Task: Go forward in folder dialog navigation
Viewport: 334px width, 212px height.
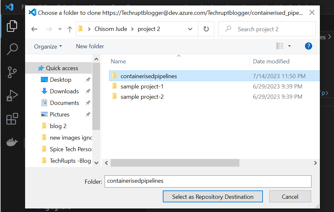Action: pos(49,29)
